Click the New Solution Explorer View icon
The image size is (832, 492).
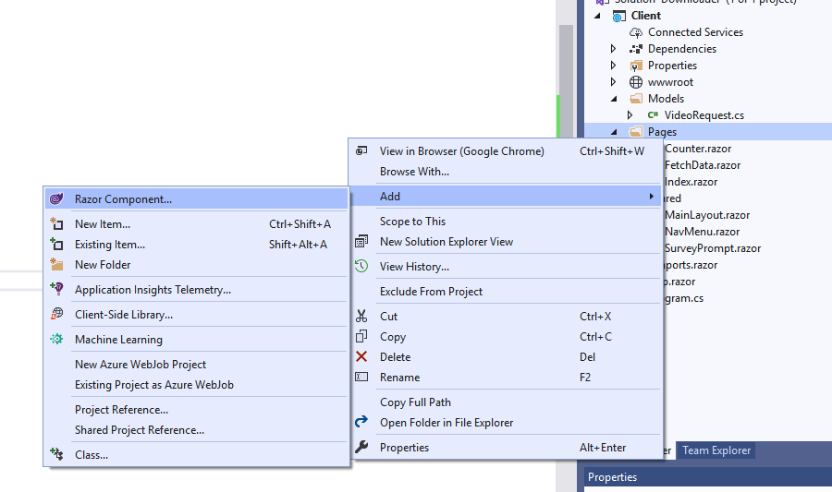coord(361,242)
